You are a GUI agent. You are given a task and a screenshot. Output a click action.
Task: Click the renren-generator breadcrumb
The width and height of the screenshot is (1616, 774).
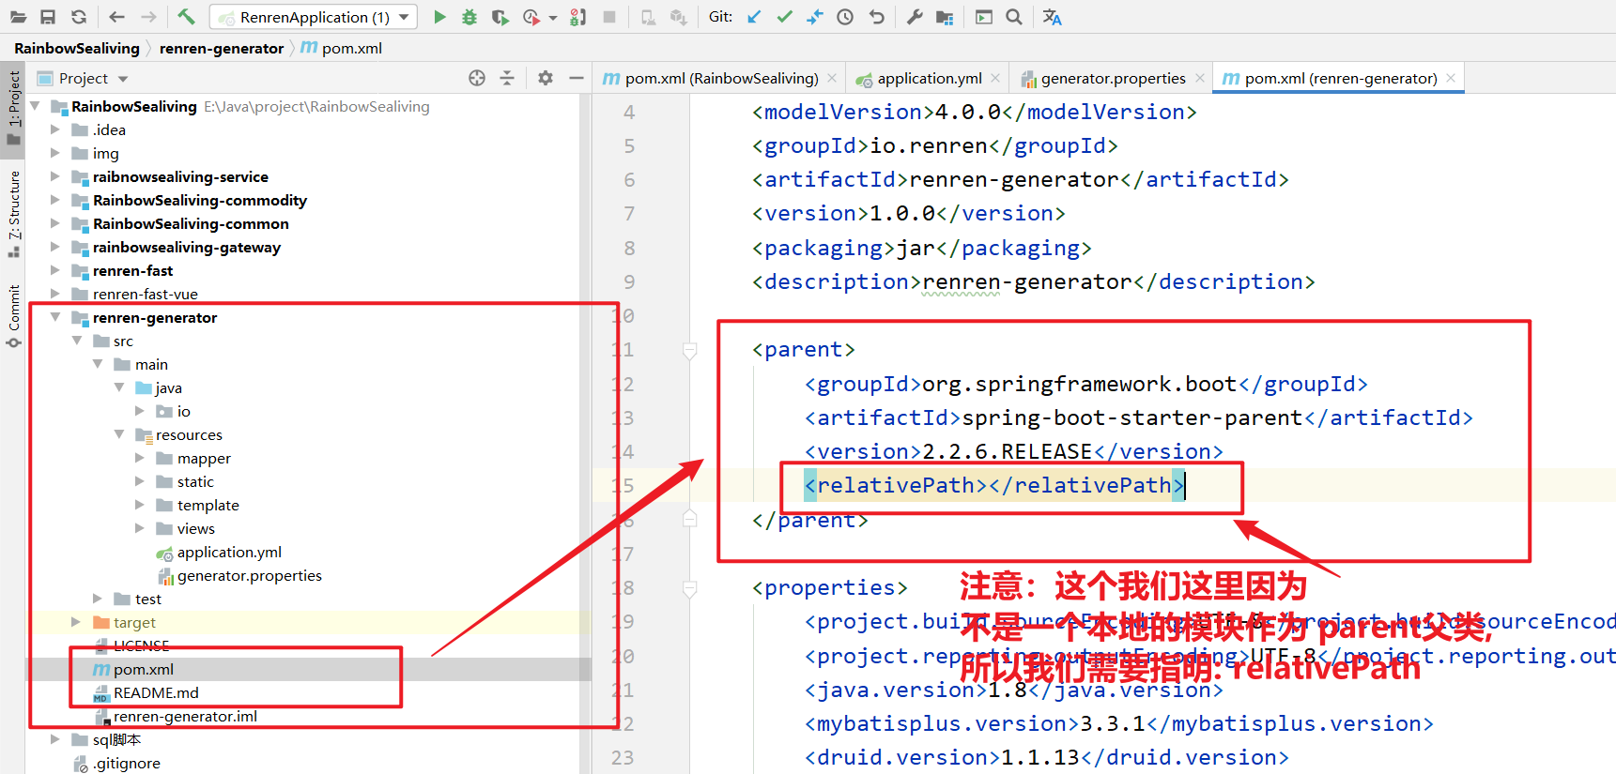tap(222, 48)
